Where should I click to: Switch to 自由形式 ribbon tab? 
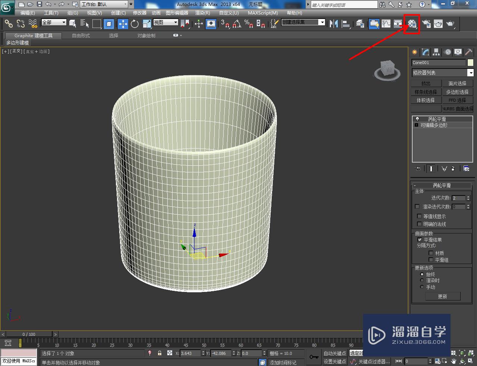81,35
